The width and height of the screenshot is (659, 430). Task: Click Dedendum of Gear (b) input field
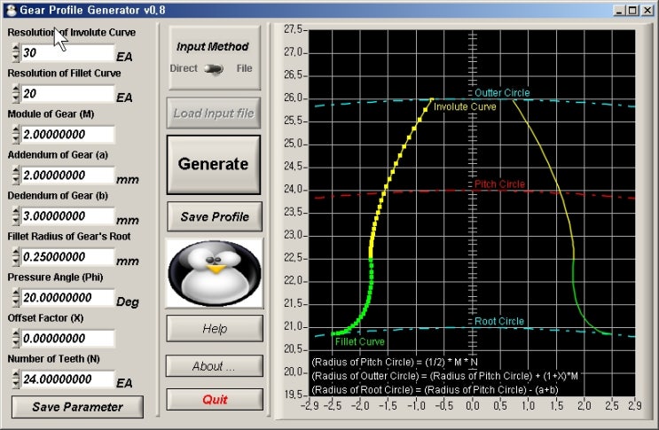(67, 215)
